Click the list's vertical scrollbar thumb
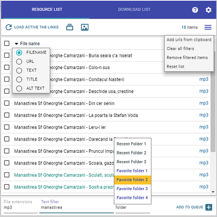 (213, 101)
